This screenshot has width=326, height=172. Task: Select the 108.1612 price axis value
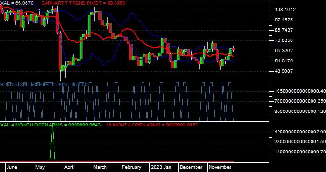pyautogui.click(x=285, y=10)
